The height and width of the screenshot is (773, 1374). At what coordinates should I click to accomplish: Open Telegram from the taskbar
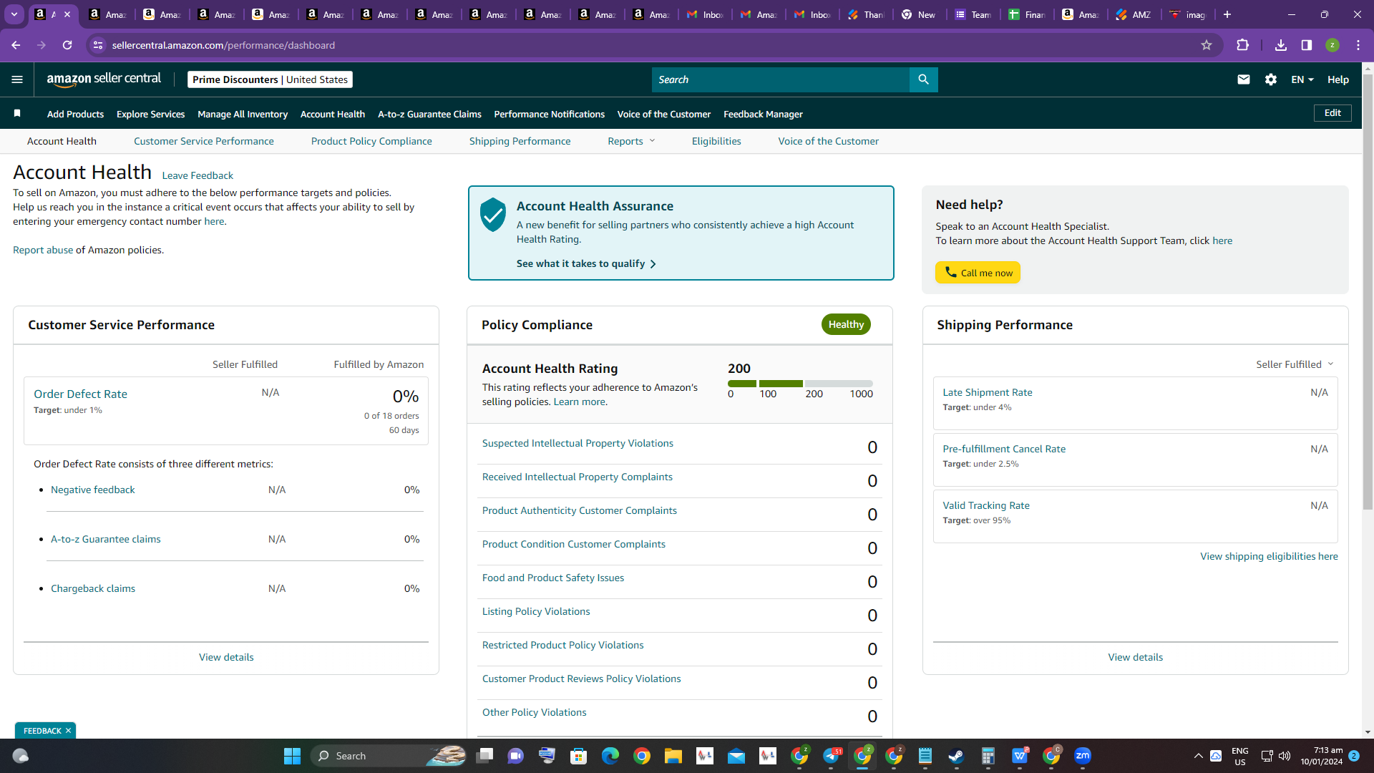coord(831,756)
